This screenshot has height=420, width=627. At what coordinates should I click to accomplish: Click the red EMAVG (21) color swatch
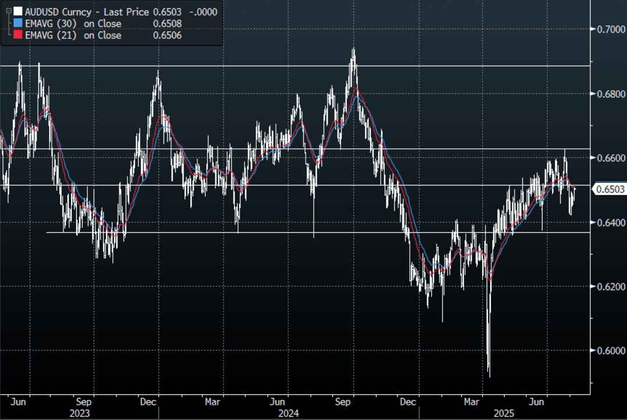[18, 35]
